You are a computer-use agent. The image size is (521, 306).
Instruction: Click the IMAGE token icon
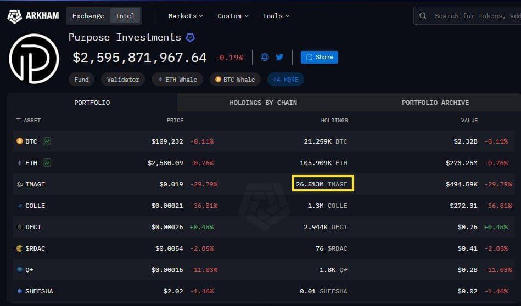click(x=20, y=184)
